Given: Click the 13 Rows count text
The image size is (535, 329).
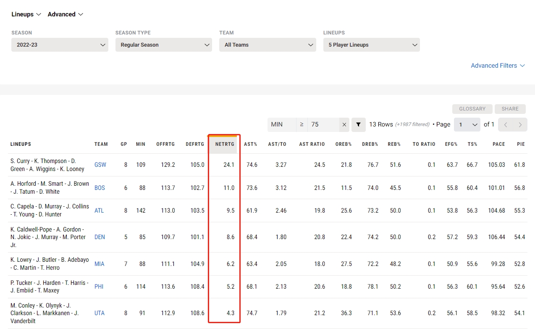Looking at the screenshot, I should pos(381,124).
